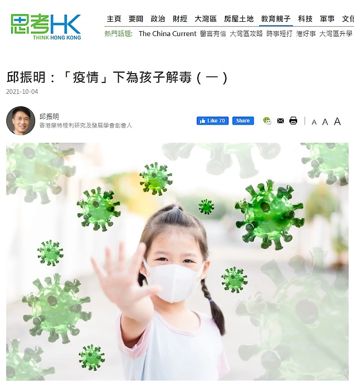Screen dimensions: 354x386
Task: Select the medium font size A
Action: point(325,122)
